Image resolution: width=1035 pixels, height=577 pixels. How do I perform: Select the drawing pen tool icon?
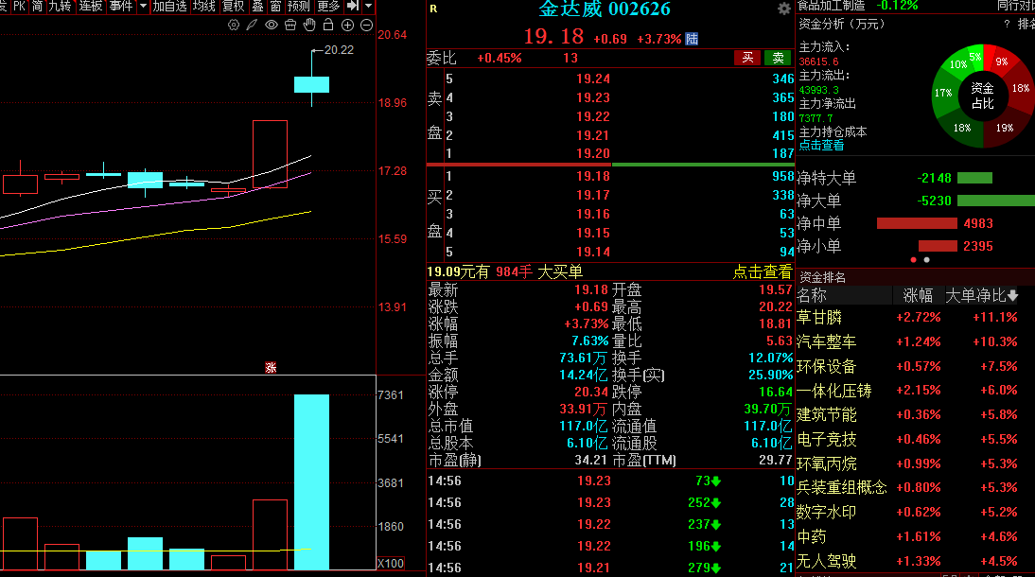pos(253,26)
